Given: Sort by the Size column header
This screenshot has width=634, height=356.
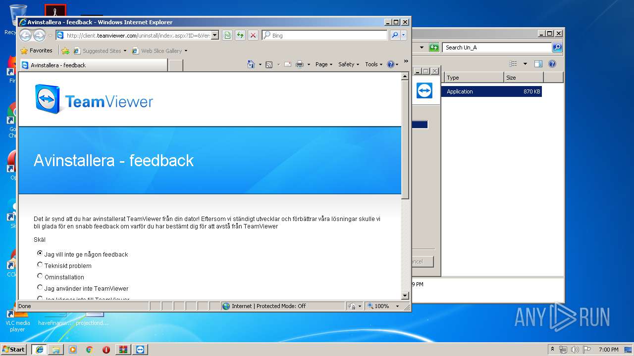Looking at the screenshot, I should [x=524, y=78].
